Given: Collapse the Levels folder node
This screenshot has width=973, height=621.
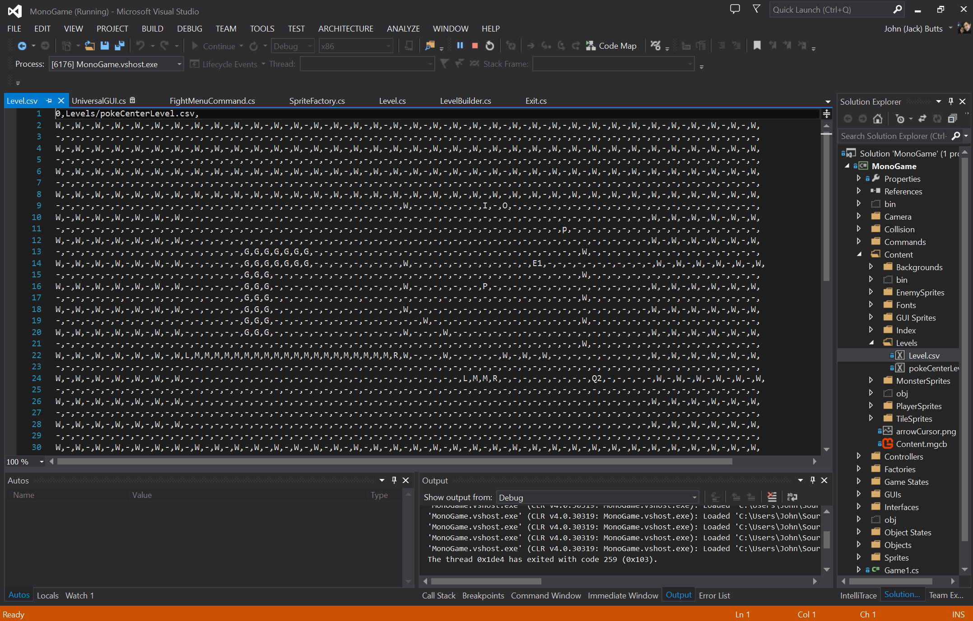Looking at the screenshot, I should 871,343.
